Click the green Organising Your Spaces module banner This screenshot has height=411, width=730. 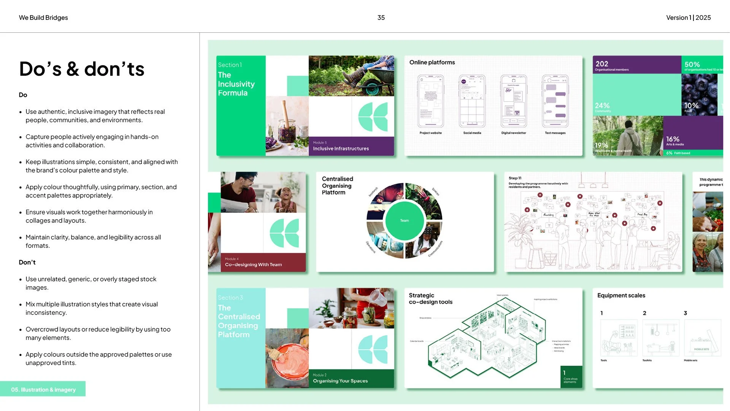[x=351, y=378]
